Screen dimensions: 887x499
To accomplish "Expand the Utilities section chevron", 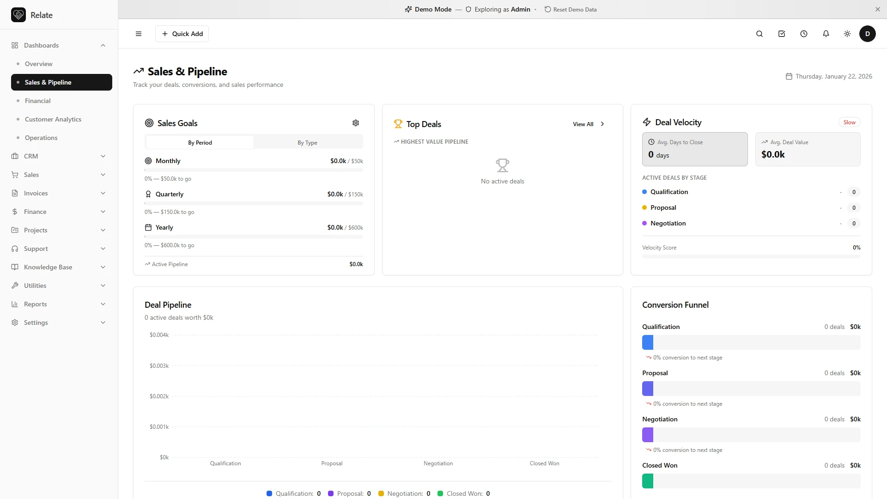I will pos(103,286).
